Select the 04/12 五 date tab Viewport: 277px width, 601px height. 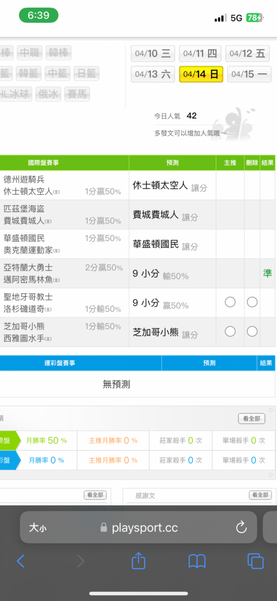click(x=247, y=53)
